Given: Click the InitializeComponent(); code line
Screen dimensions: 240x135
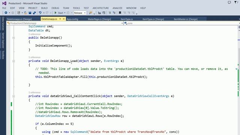Looking at the screenshot, I should tap(54, 46).
